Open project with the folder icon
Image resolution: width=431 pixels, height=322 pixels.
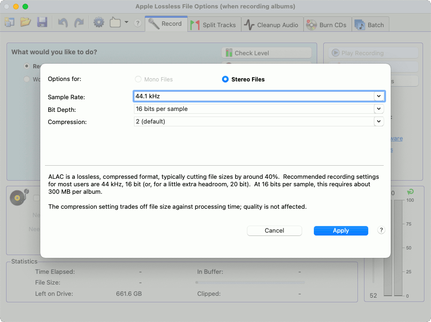point(26,22)
